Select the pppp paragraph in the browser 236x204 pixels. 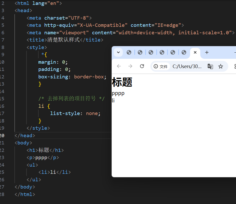(118, 93)
